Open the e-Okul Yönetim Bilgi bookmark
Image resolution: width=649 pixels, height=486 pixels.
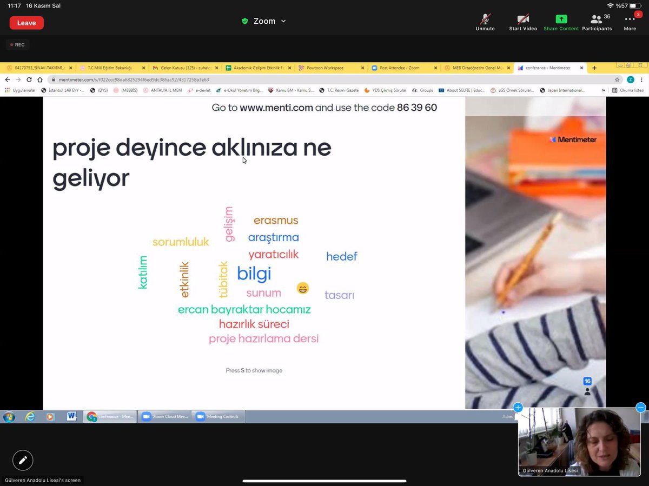click(239, 90)
